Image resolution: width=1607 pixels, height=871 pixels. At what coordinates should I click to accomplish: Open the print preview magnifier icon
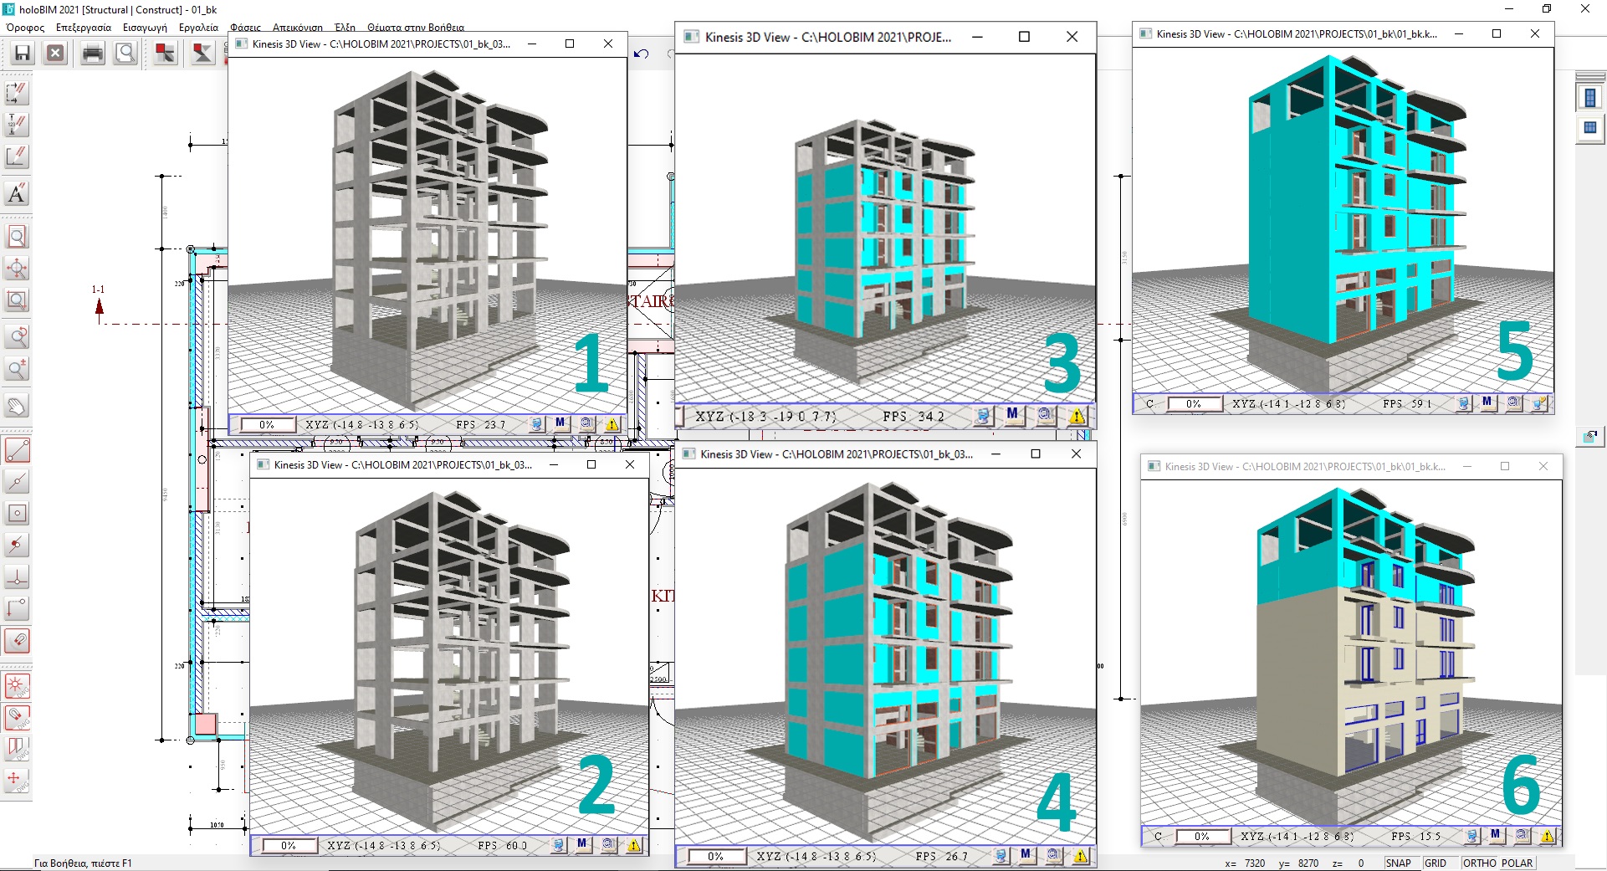(125, 54)
